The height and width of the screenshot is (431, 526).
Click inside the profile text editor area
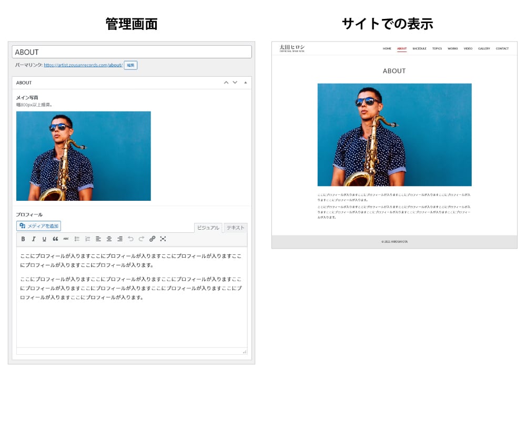click(132, 297)
